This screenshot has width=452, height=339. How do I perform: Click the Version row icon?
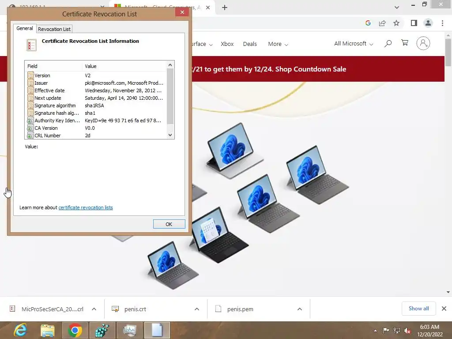click(30, 75)
